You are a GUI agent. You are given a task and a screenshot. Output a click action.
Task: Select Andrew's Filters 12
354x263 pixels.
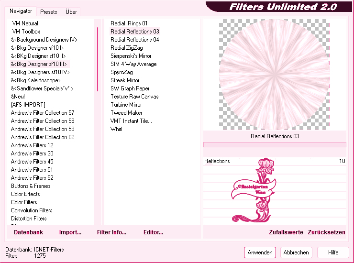(32, 145)
